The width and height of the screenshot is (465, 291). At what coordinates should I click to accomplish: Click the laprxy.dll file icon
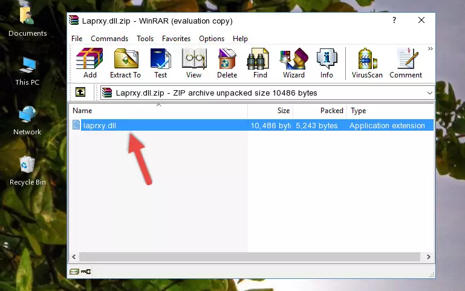[76, 125]
